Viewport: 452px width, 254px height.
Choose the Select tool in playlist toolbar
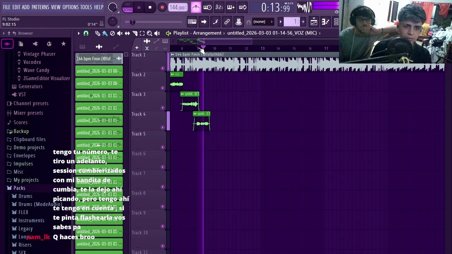coord(142,33)
